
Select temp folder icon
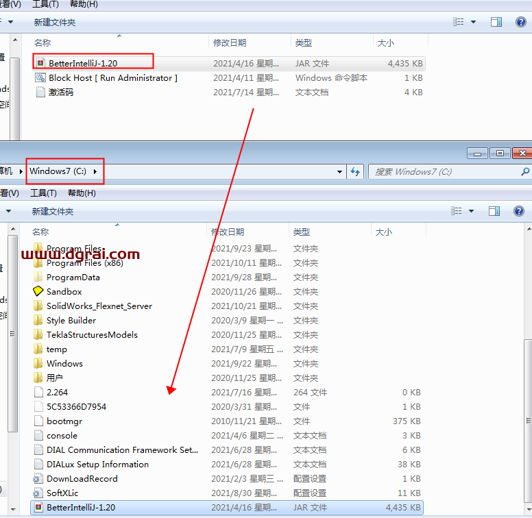coord(38,349)
